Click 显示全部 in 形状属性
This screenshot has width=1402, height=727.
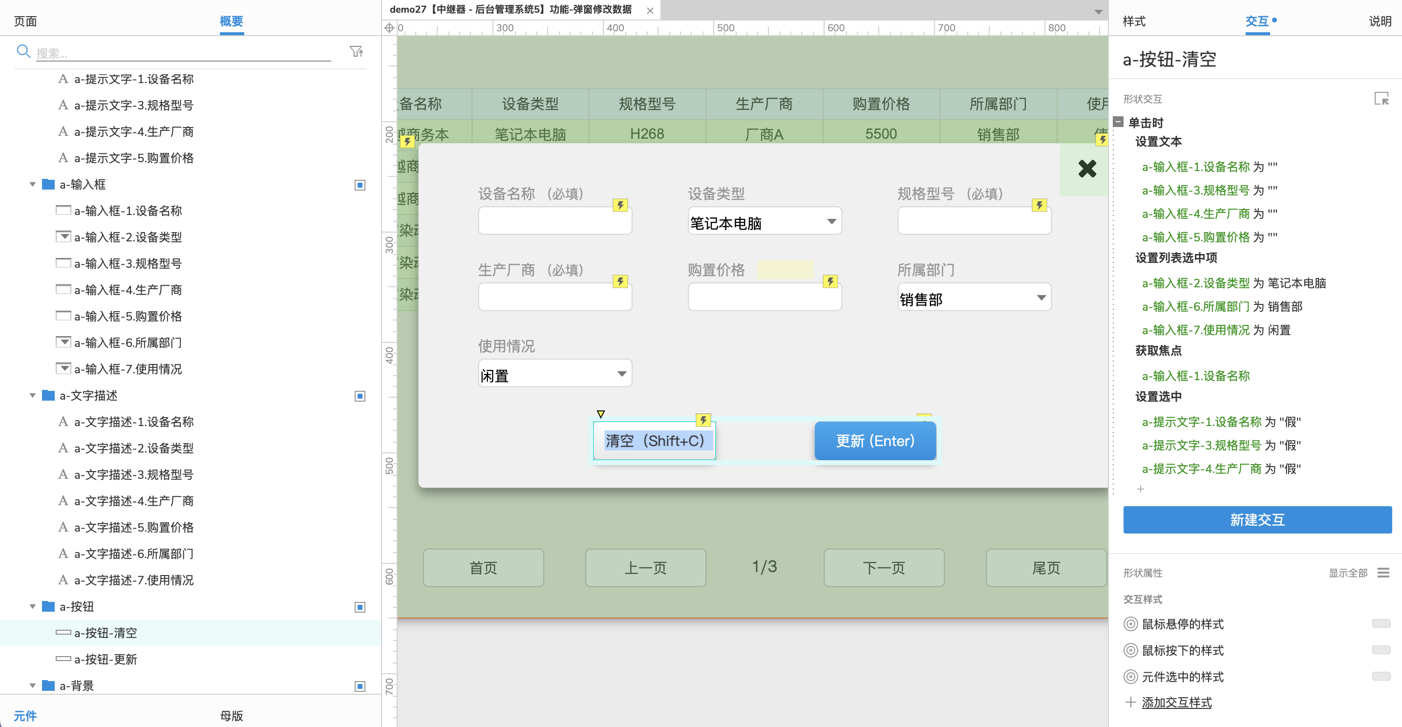1348,573
